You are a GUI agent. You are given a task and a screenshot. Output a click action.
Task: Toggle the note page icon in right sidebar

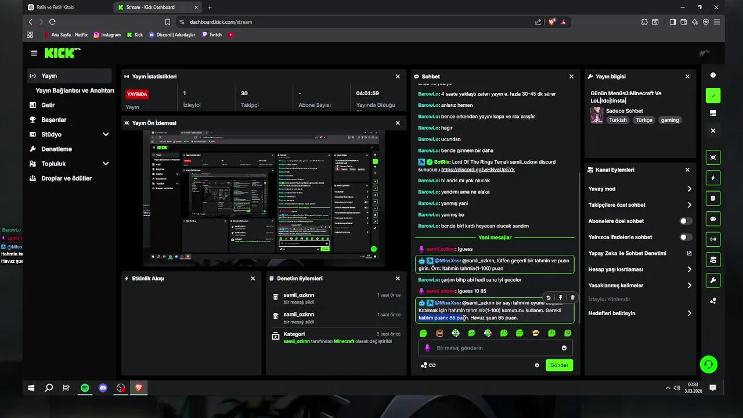tap(713, 198)
